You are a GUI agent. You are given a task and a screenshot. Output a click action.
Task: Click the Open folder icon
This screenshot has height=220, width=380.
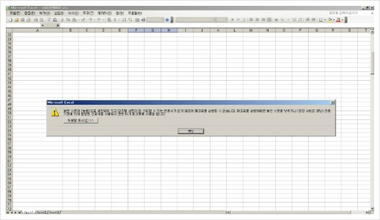(16, 20)
